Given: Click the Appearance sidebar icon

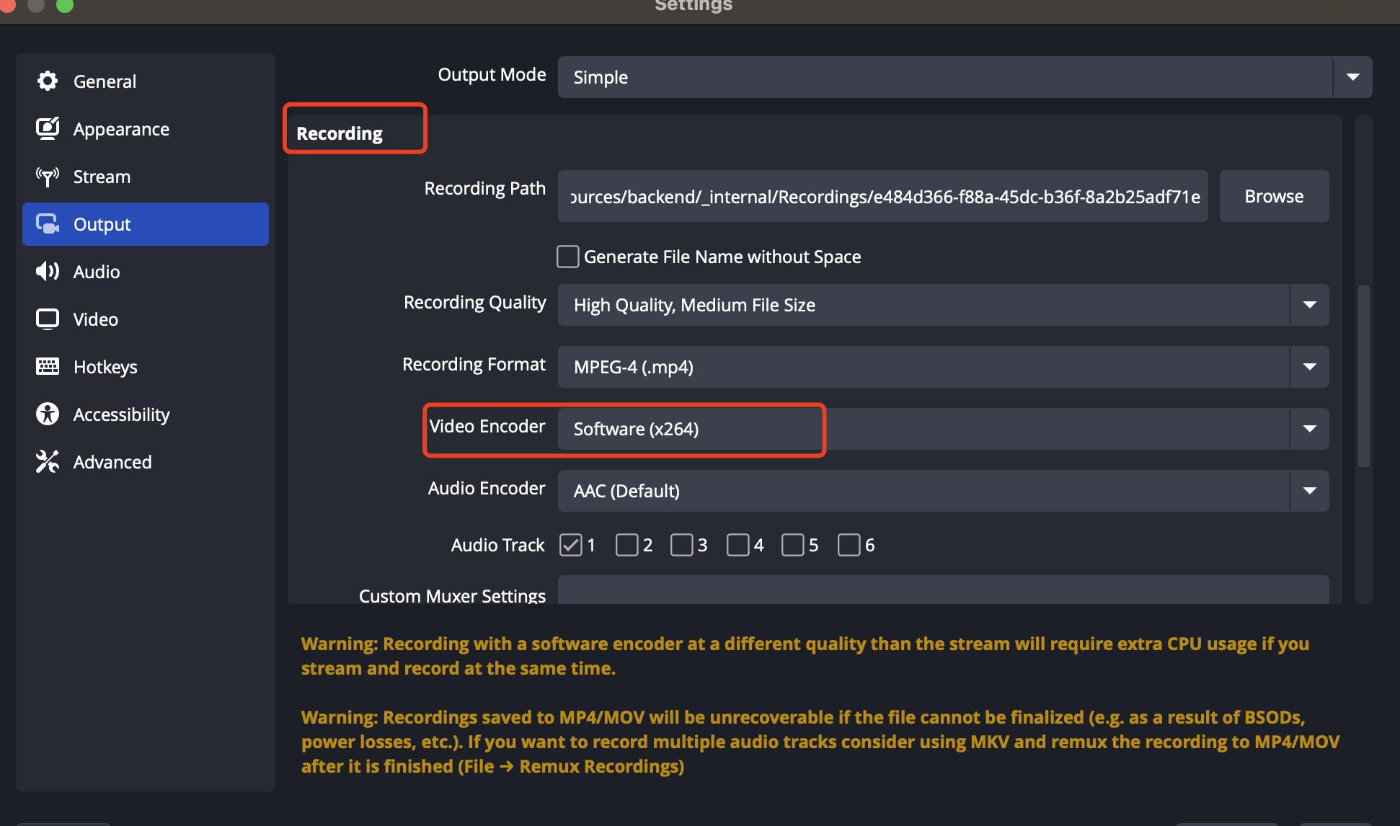Looking at the screenshot, I should tap(48, 129).
